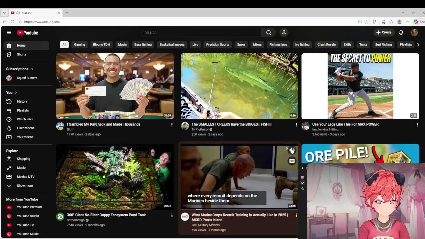Screen dimensions: 425x239
Task: Select the Gaming filter chip
Action: point(80,45)
